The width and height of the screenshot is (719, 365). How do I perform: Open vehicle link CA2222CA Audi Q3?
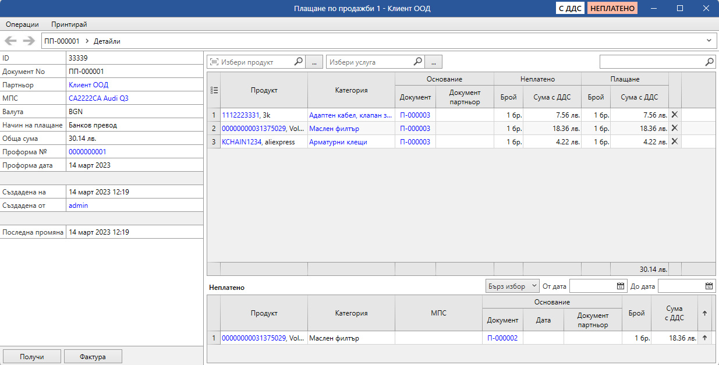point(98,98)
